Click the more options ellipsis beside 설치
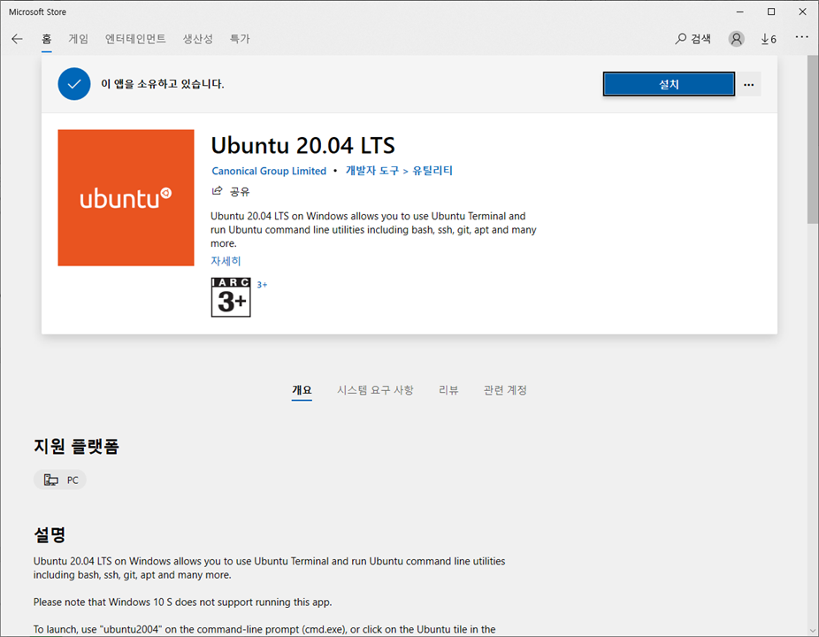The image size is (819, 637). coord(748,84)
